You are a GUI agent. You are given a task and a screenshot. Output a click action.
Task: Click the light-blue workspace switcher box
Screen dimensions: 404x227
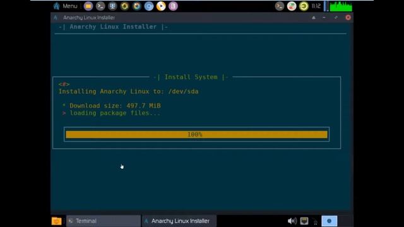[330, 221]
